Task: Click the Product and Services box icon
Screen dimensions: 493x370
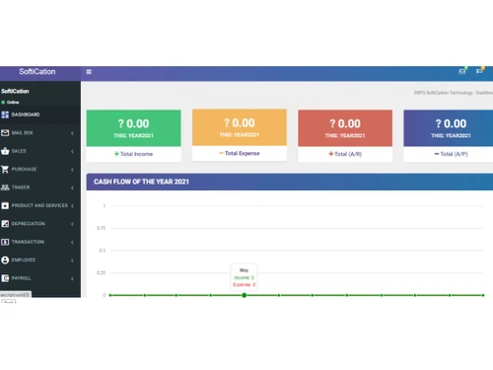Action: pos(5,205)
